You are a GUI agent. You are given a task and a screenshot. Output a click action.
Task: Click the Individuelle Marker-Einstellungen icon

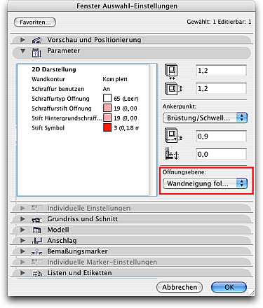[x=36, y=262]
